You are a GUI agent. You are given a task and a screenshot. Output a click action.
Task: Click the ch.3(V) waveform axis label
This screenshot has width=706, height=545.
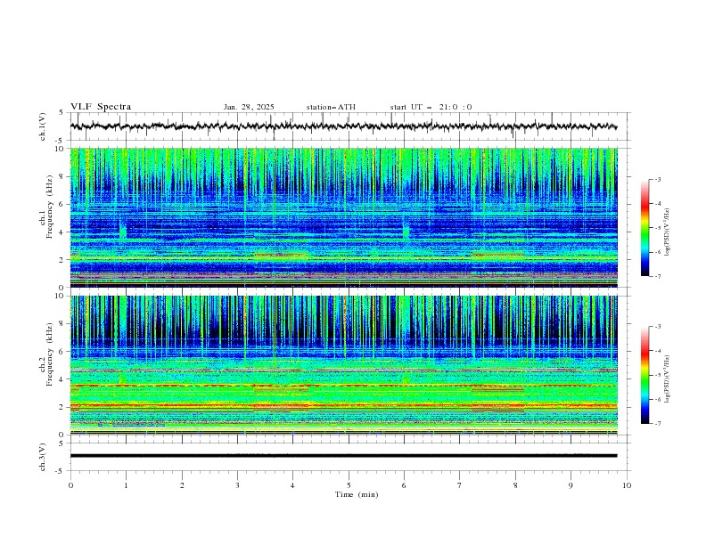point(43,457)
